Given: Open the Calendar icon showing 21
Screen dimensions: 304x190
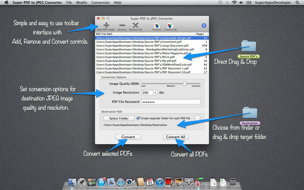Looking at the screenshot, I should pos(150,182).
